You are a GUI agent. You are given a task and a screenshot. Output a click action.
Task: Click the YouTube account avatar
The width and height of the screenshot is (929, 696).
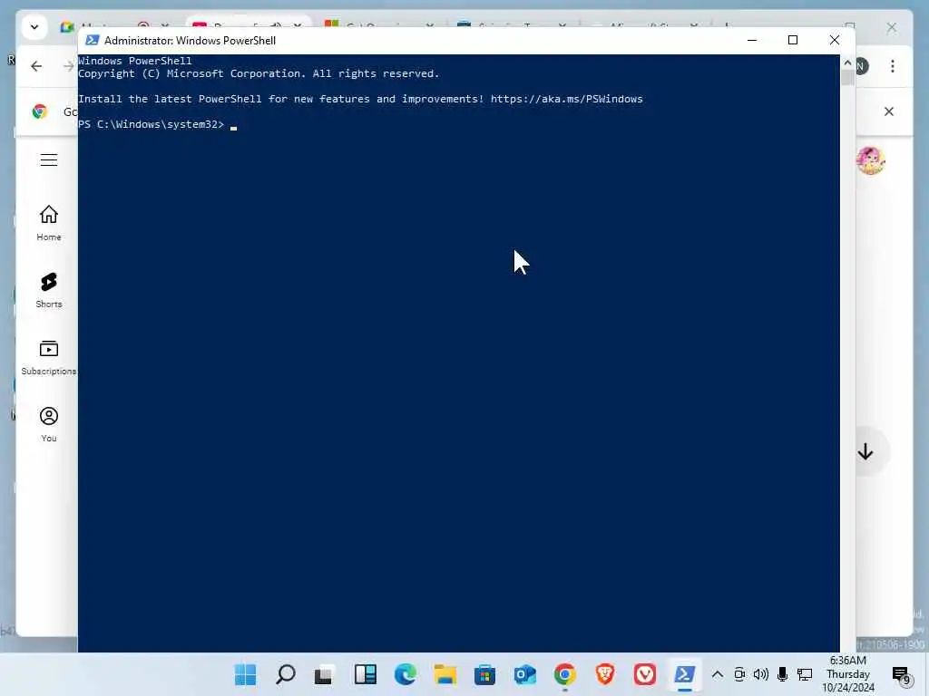point(870,160)
